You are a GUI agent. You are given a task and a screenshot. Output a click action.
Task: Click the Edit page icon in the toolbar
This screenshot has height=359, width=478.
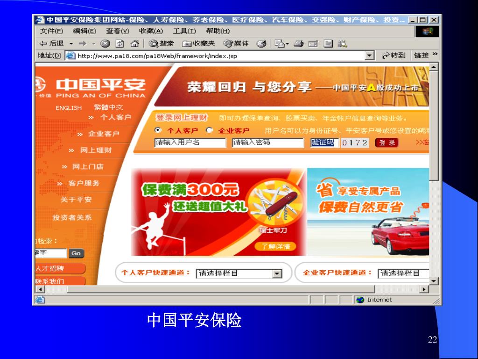(x=313, y=43)
